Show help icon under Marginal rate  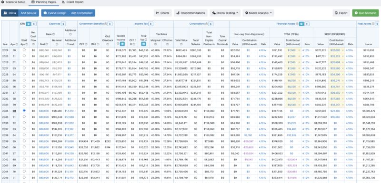pyautogui.click(x=156, y=44)
